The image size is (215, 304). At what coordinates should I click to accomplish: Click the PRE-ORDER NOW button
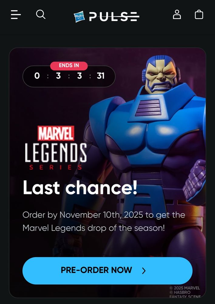pyautogui.click(x=107, y=271)
